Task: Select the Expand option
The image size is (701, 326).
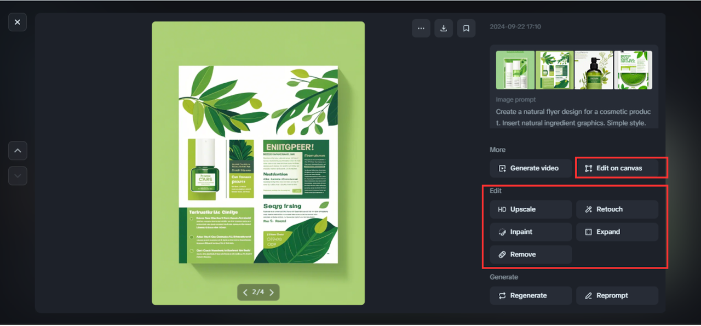Action: pos(617,232)
